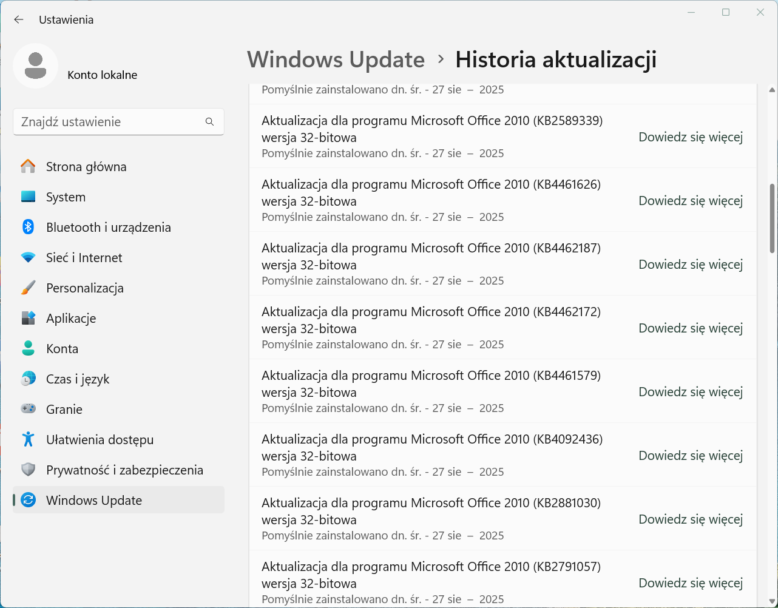
Task: Click the back arrow next to Ustawienia
Action: click(x=19, y=19)
